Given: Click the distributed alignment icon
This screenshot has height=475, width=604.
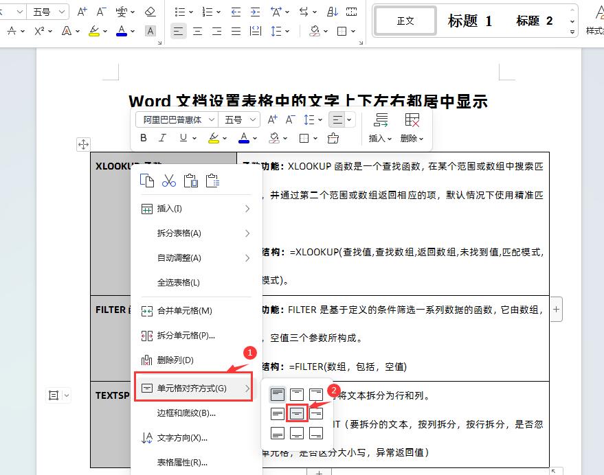Looking at the screenshot, I should (x=256, y=31).
